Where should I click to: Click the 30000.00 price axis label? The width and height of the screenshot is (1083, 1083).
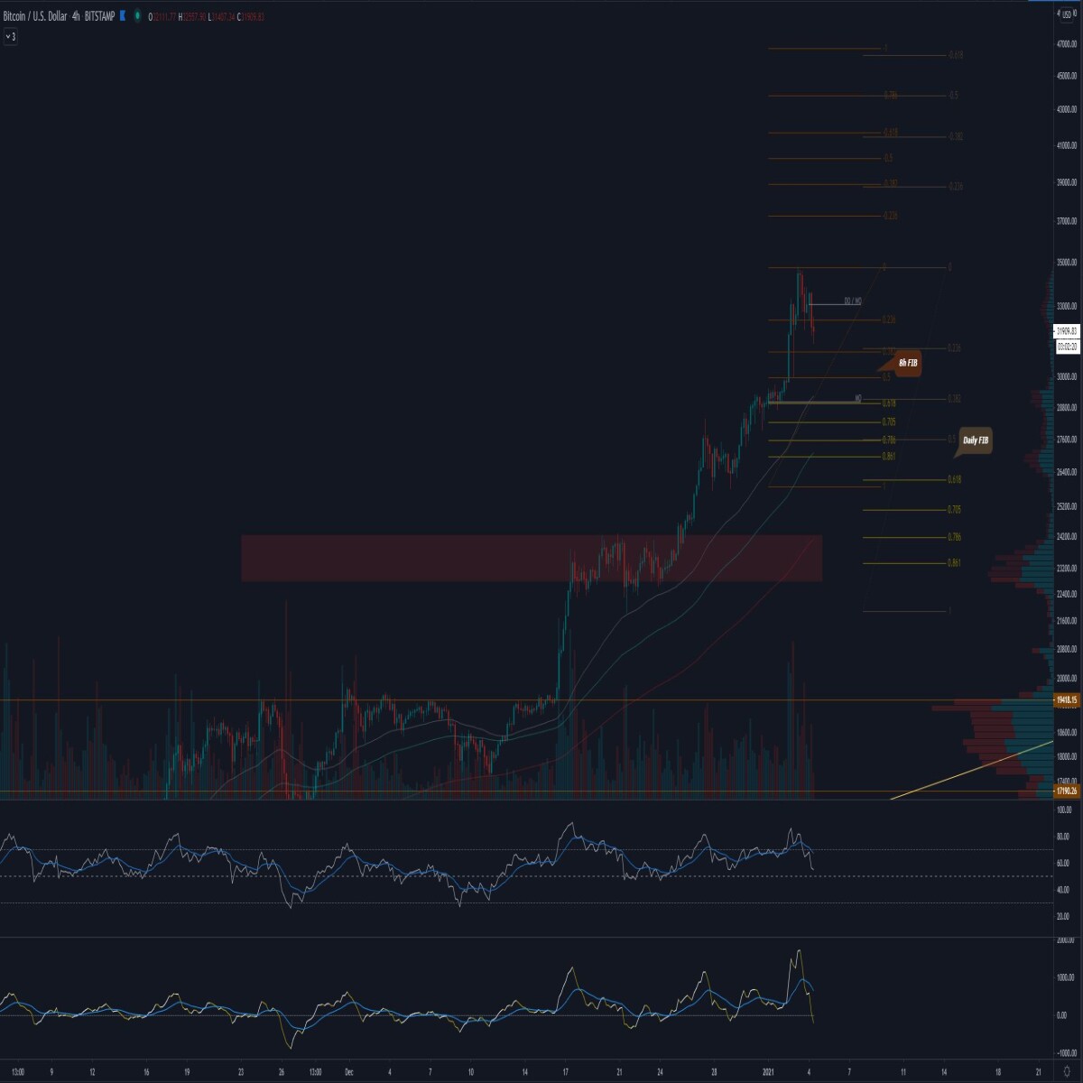1067,376
